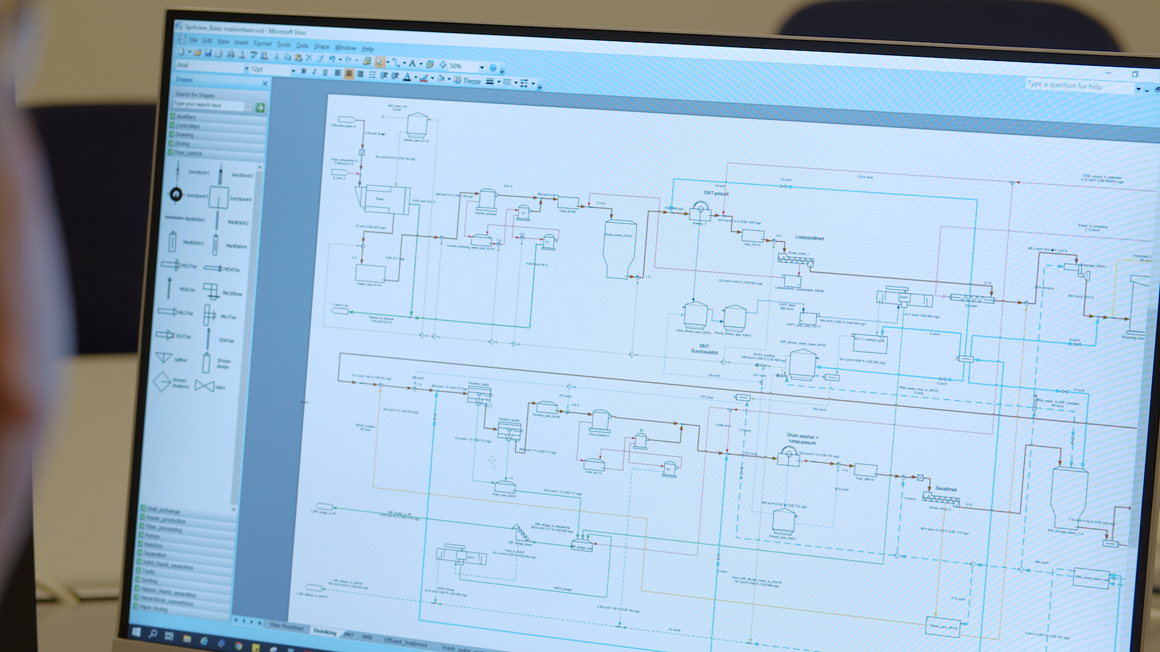1160x652 pixels.
Task: Select the Text tool (A) in toolbar
Action: click(x=412, y=64)
